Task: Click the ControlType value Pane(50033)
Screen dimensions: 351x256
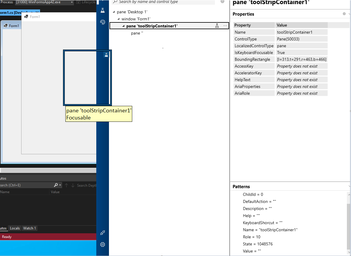Action: point(302,39)
